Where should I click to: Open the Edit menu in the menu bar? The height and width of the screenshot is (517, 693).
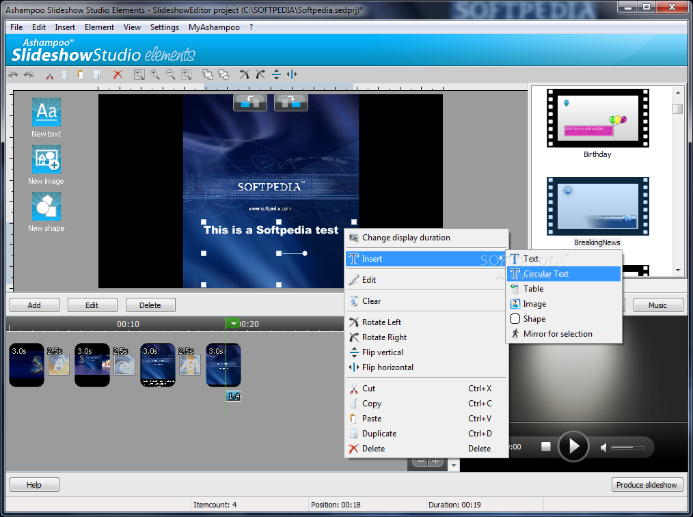pos(39,27)
